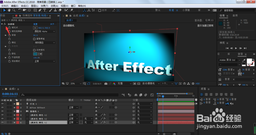The image size is (256, 135).
Task: Select the 标准 workspace
Action: (x=171, y=10)
